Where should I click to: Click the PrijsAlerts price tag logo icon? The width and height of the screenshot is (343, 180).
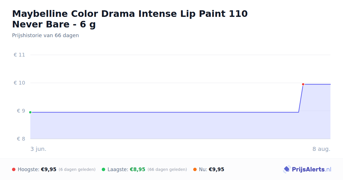287,169
